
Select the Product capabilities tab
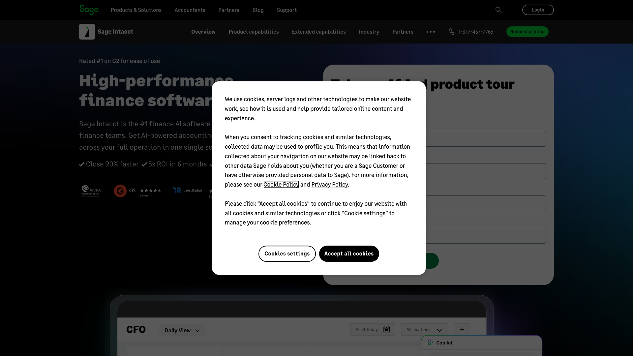tap(254, 32)
